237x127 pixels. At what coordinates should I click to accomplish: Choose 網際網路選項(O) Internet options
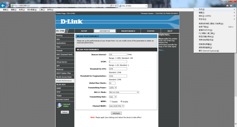click(215, 48)
